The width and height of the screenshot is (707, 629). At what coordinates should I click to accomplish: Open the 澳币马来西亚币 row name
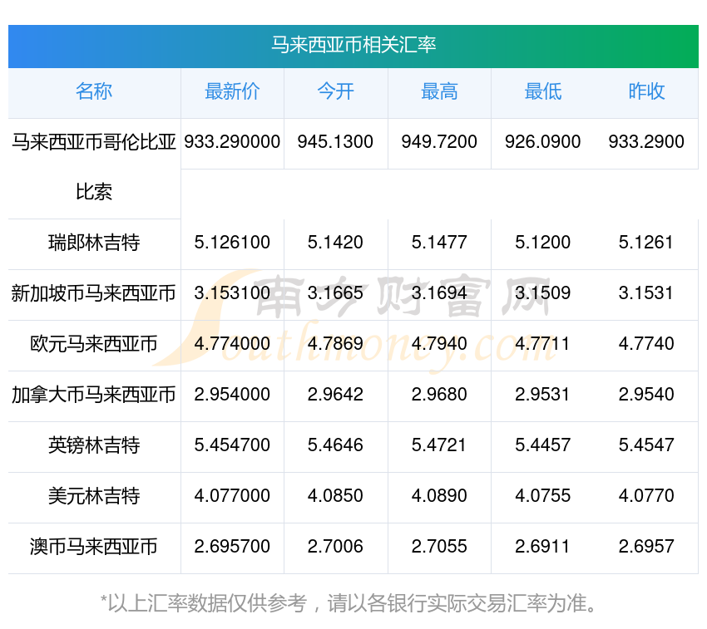(94, 547)
